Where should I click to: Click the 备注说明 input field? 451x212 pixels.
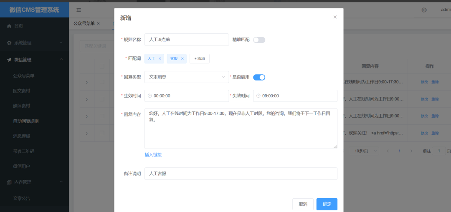(241, 174)
